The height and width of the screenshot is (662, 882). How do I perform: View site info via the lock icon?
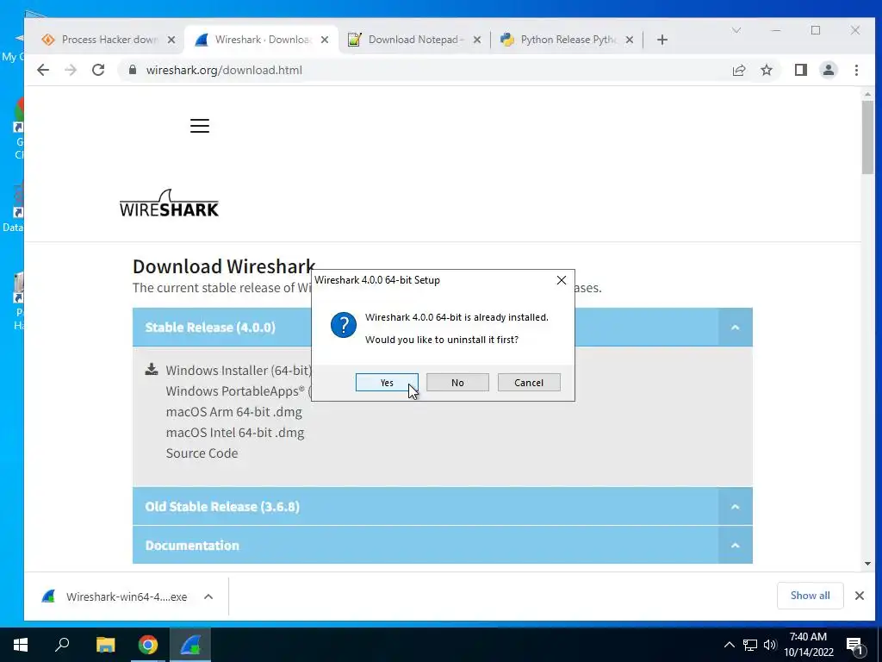[133, 70]
